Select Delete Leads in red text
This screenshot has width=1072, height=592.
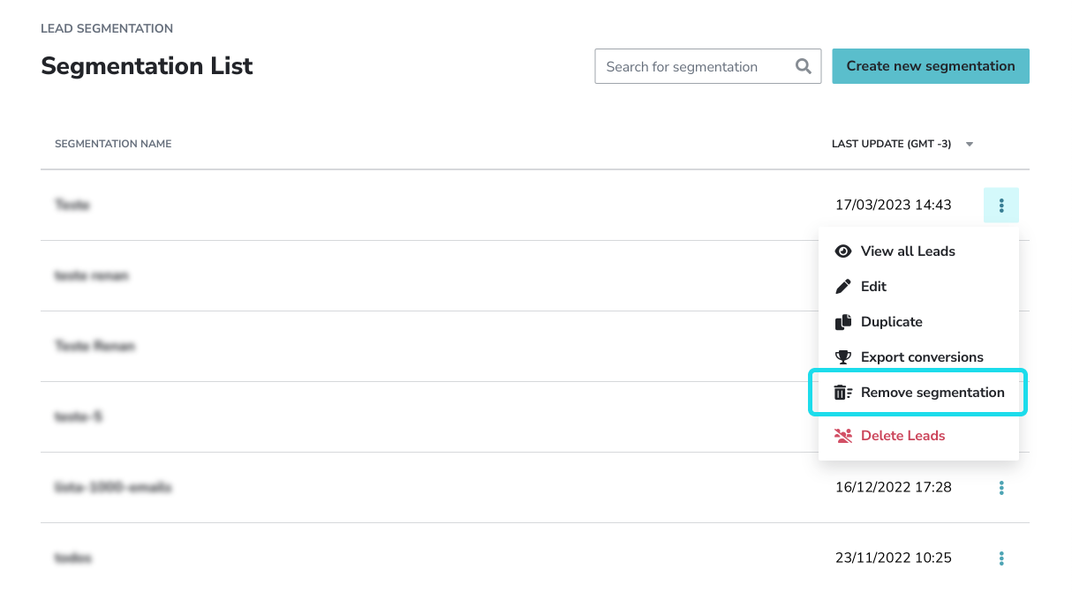[902, 435]
